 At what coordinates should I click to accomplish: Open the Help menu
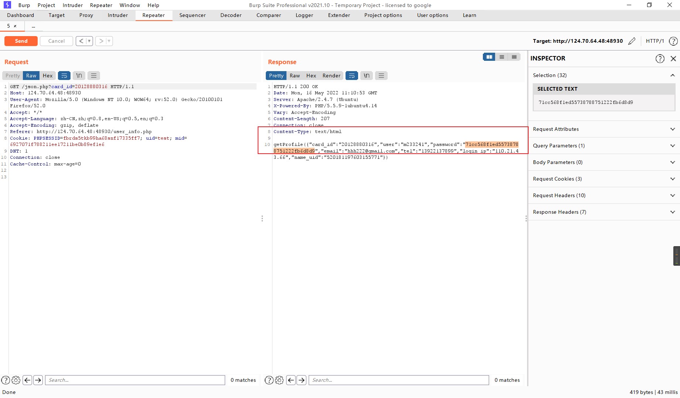coord(153,5)
